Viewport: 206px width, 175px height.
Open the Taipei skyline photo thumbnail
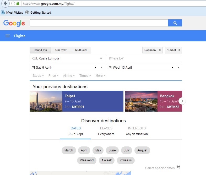[46, 101]
